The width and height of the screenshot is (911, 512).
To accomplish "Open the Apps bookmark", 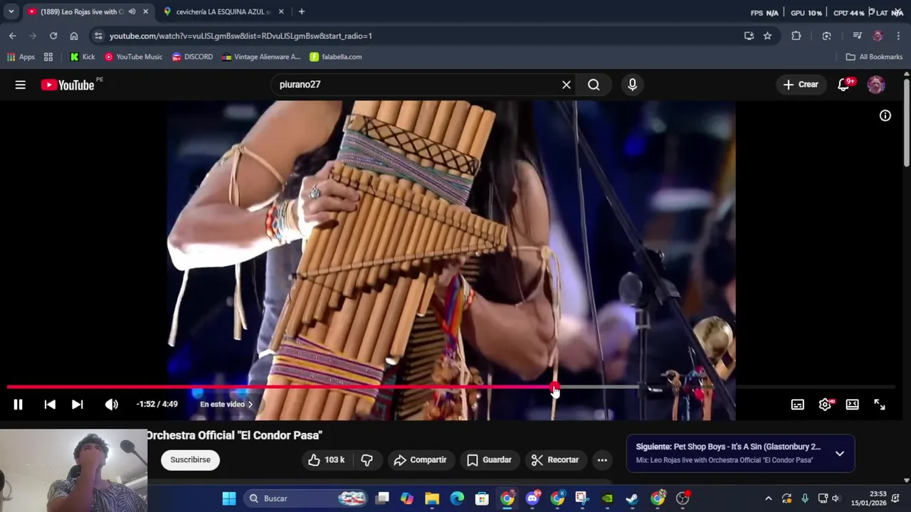I will coord(21,57).
